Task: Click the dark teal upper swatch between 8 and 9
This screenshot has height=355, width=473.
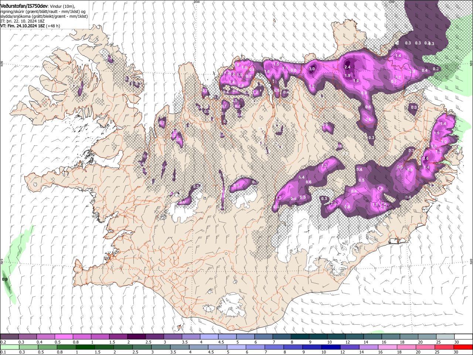Action: (x=300, y=337)
